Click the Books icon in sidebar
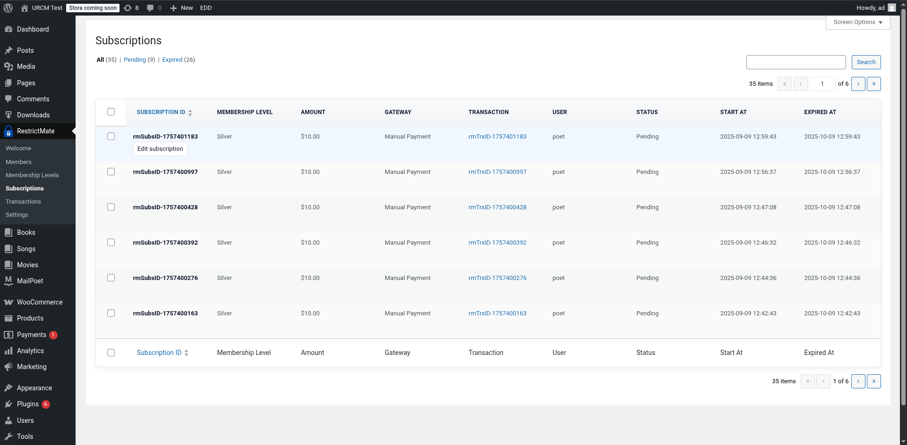The width and height of the screenshot is (907, 445). [x=9, y=232]
